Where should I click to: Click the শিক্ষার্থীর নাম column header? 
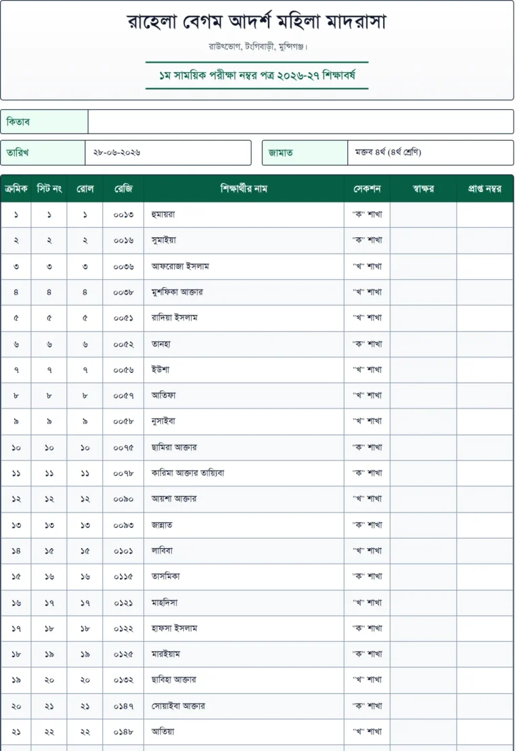coord(244,189)
